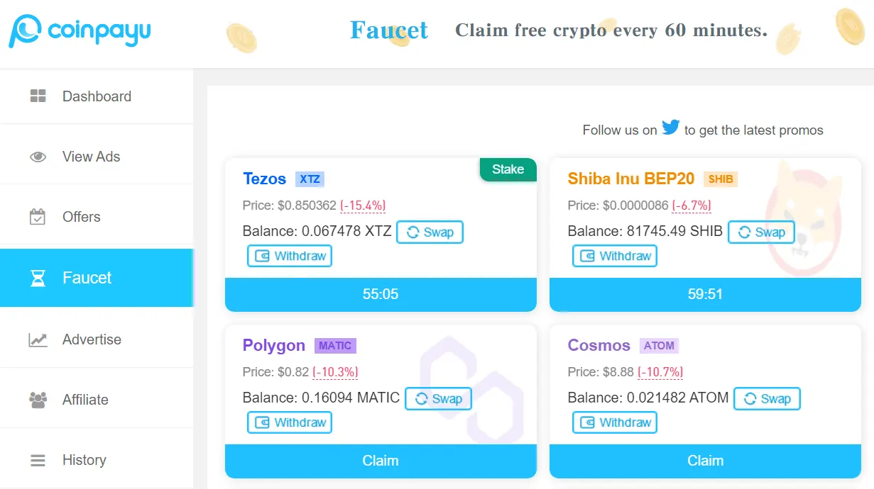Swap the Cosmos ATOM balance
874x489 pixels.
(767, 399)
